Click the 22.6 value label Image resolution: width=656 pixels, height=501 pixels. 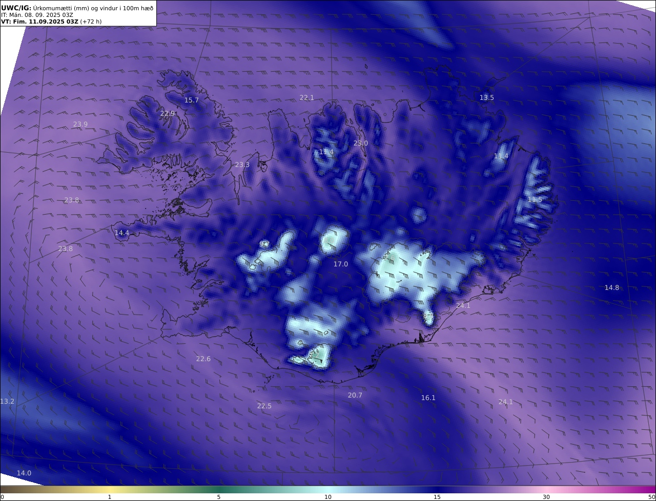point(203,359)
